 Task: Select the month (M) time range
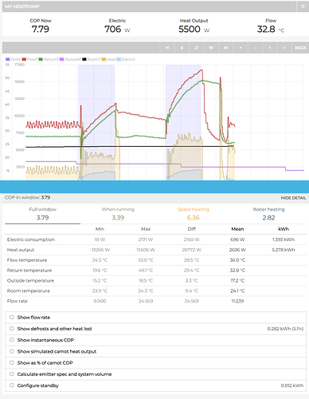(x=225, y=48)
